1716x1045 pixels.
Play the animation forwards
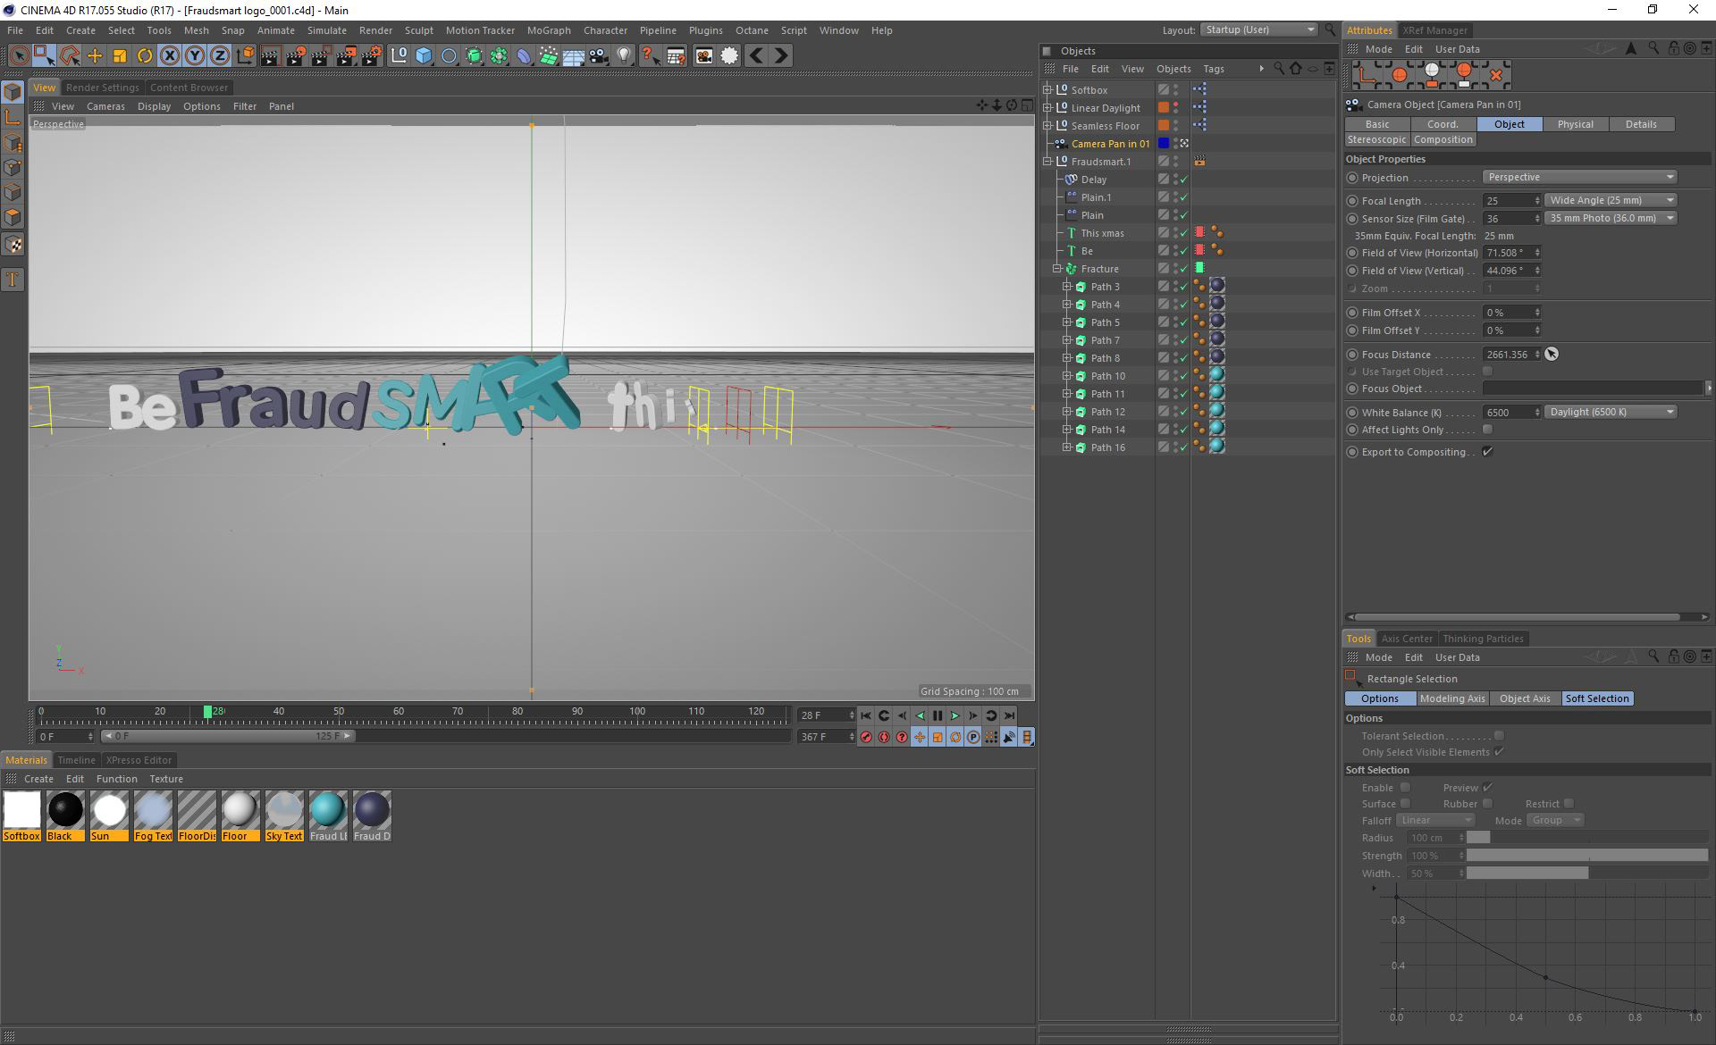955,715
